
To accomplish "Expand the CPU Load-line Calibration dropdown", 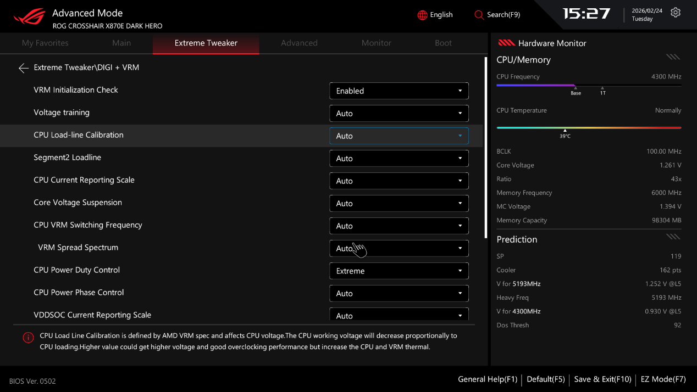I will (x=399, y=136).
